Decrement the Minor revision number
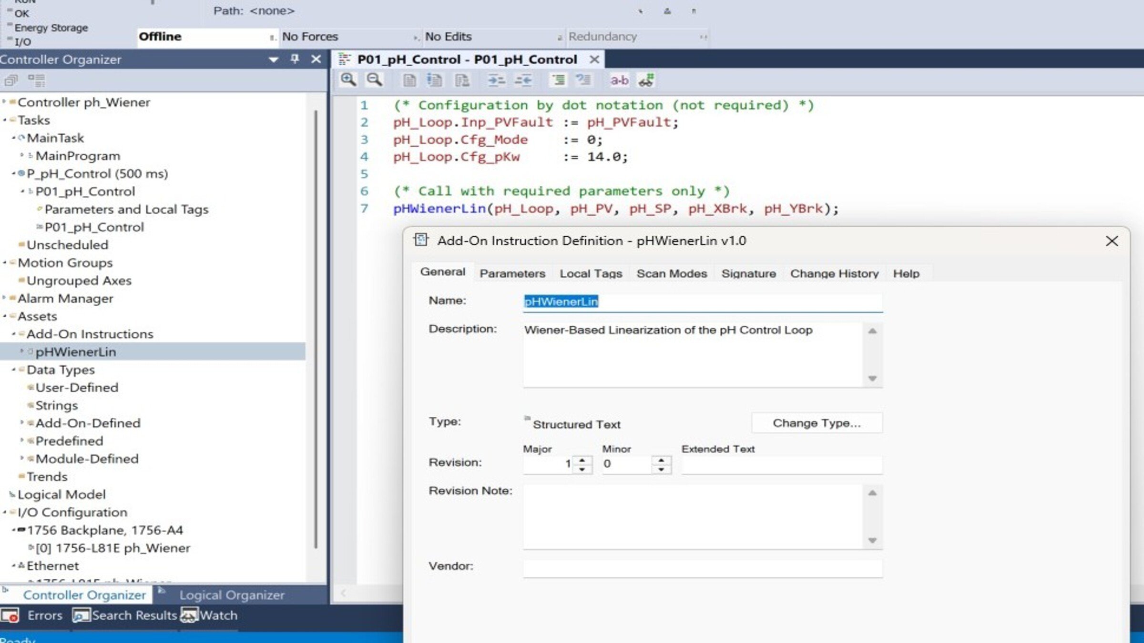The height and width of the screenshot is (643, 1144). coord(661,469)
